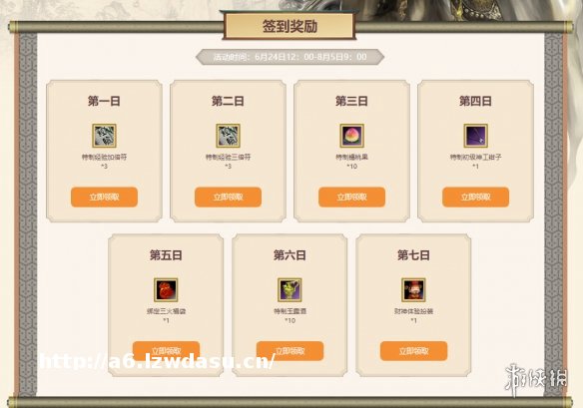Viewport: 583px width, 408px height.
Task: Click 立即领取 under 第五日
Action: (166, 351)
